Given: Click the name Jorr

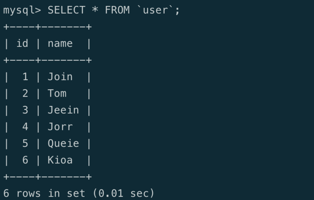Looking at the screenshot, I should coord(60,127).
